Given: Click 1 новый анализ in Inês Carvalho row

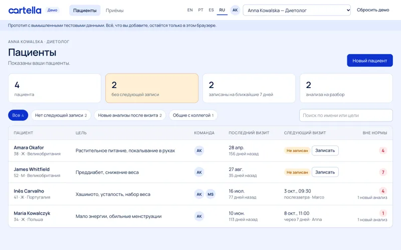Looking at the screenshot, I should pyautogui.click(x=372, y=197).
